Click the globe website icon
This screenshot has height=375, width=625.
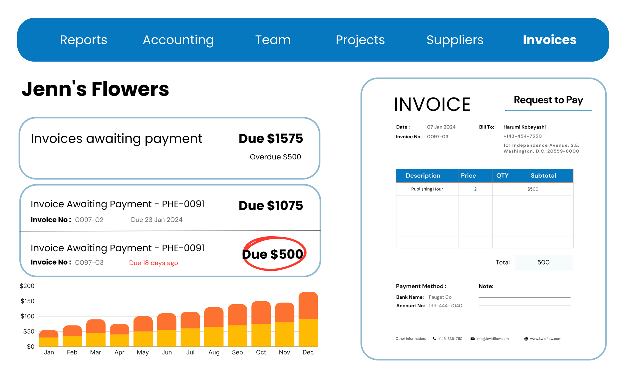click(526, 339)
